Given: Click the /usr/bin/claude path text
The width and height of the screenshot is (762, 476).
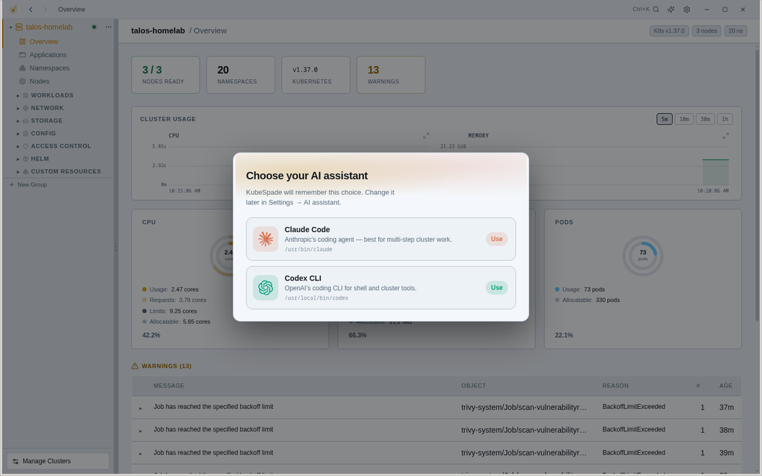Looking at the screenshot, I should point(309,249).
